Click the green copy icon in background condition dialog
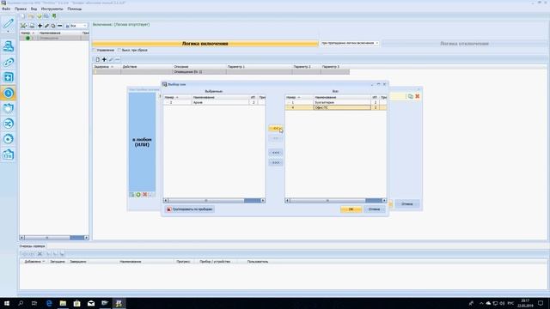The image size is (550, 309). click(x=411, y=96)
